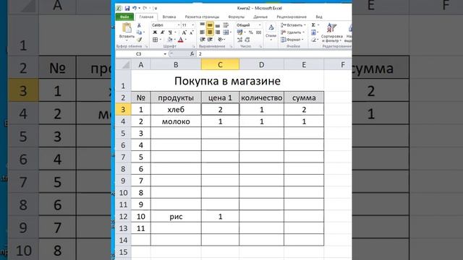Click the fx insert function icon

(x=192, y=54)
